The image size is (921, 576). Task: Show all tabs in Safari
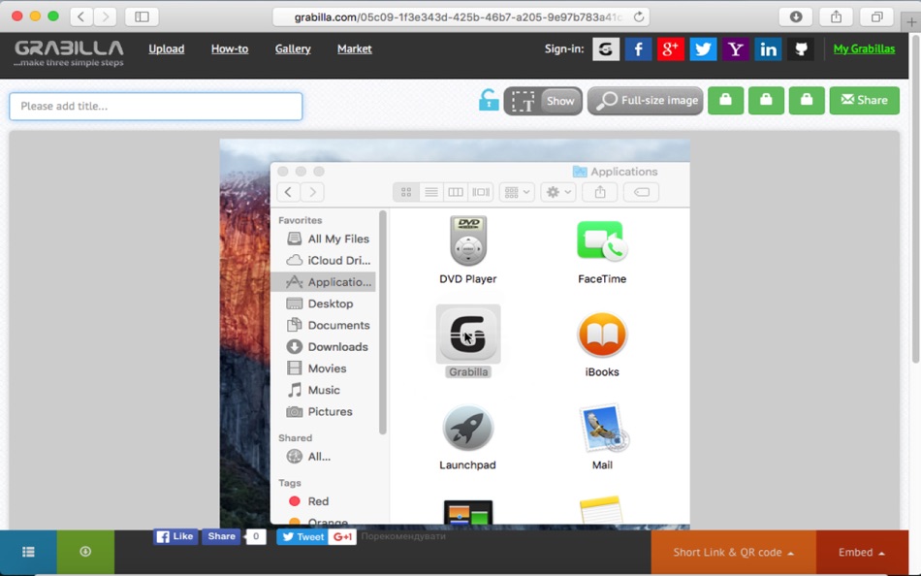point(876,16)
